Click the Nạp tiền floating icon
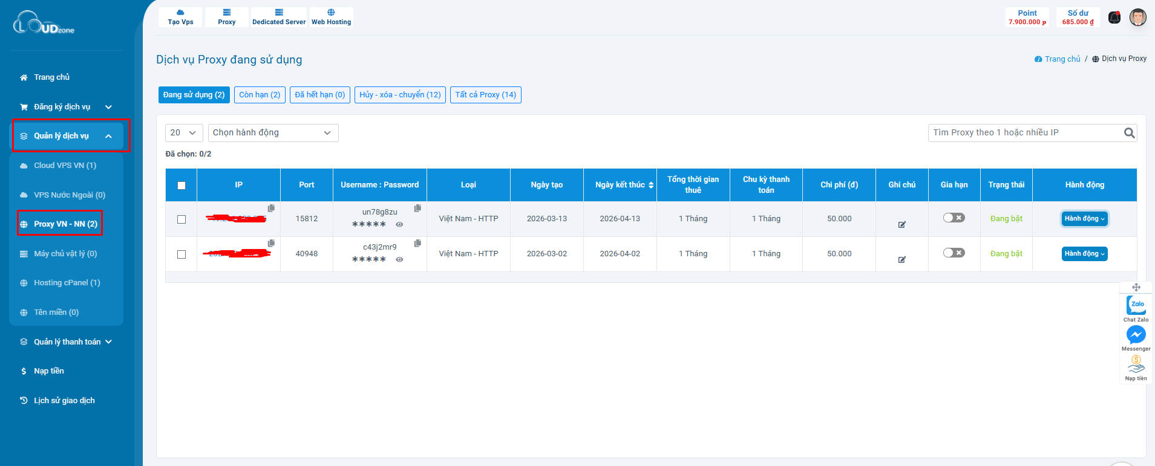 click(x=1136, y=364)
